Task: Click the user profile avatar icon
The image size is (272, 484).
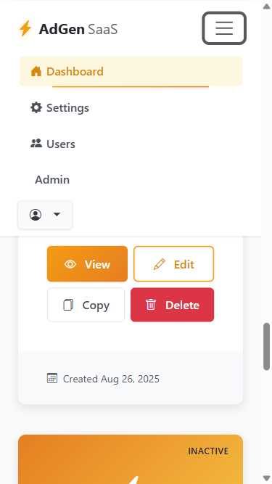Action: 36,215
